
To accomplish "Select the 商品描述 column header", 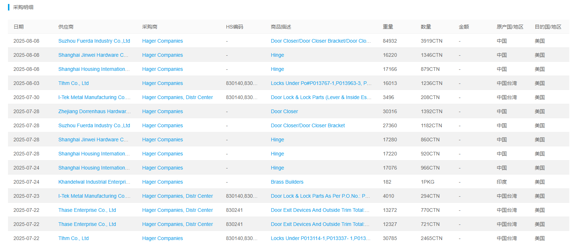I will (x=281, y=27).
